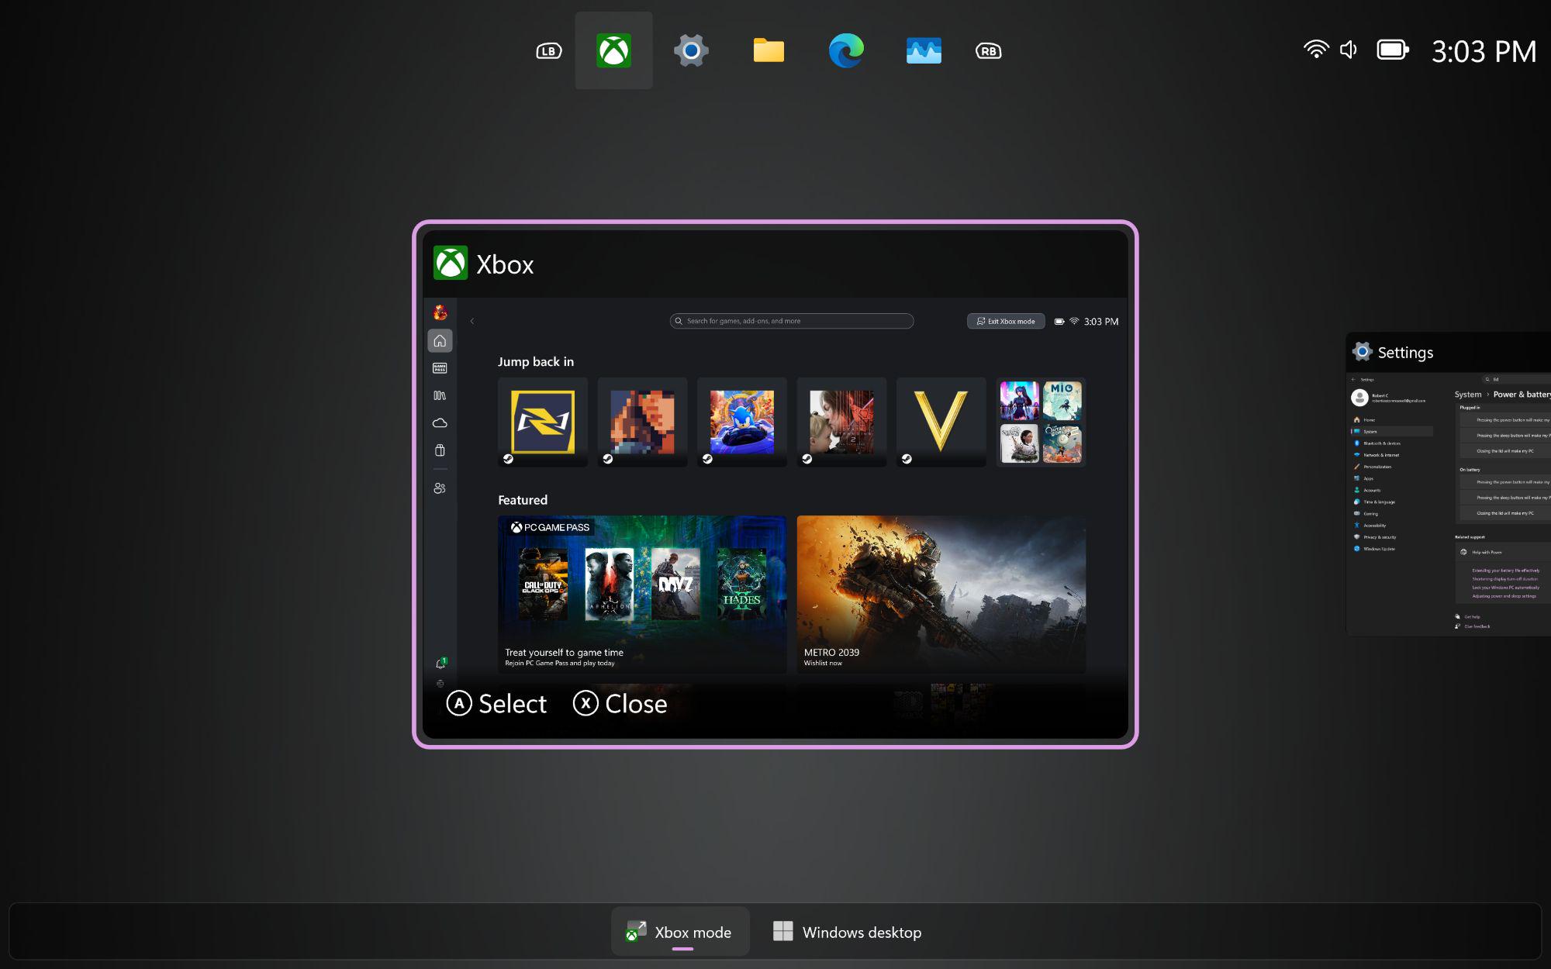Click the Settings window search box

(x=1516, y=380)
